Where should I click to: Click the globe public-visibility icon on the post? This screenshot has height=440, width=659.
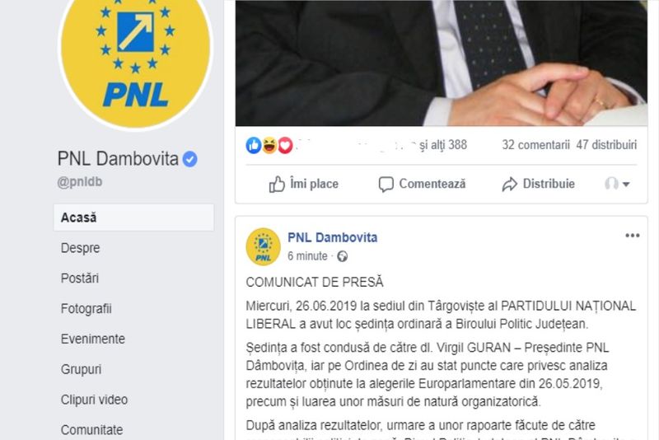[343, 256]
